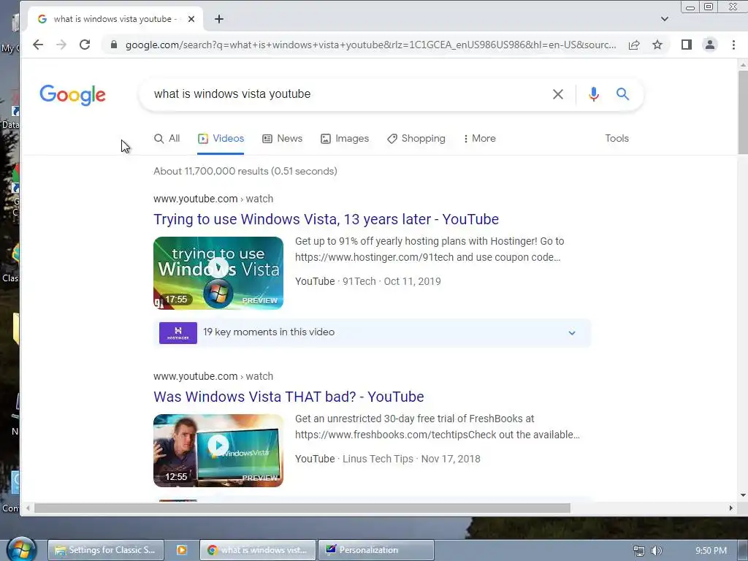Bookmark this page with the star
This screenshot has width=748, height=561.
click(657, 45)
